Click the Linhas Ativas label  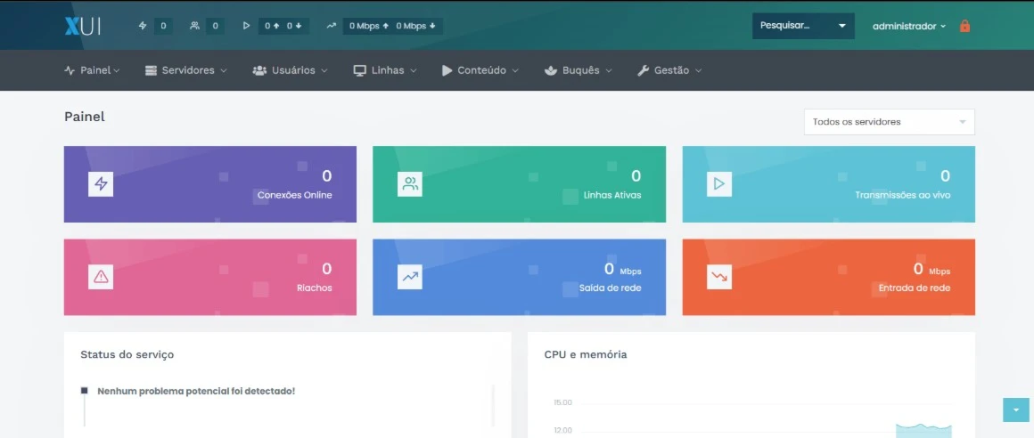(x=612, y=195)
